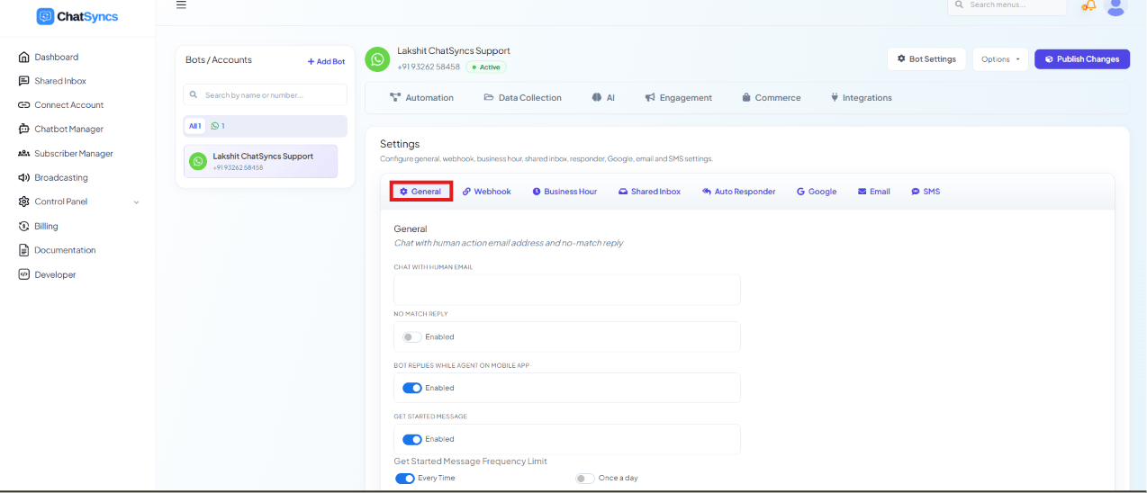Switch to the SMS tab
1147x493 pixels.
click(x=926, y=192)
